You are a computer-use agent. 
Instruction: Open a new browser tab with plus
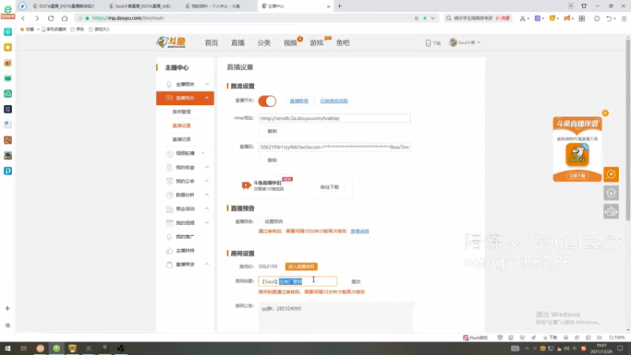[340, 6]
